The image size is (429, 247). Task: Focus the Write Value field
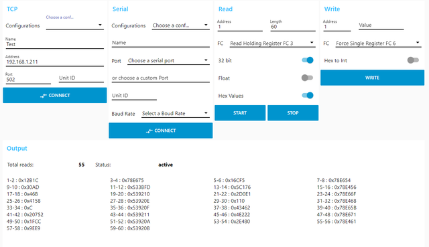(381, 25)
